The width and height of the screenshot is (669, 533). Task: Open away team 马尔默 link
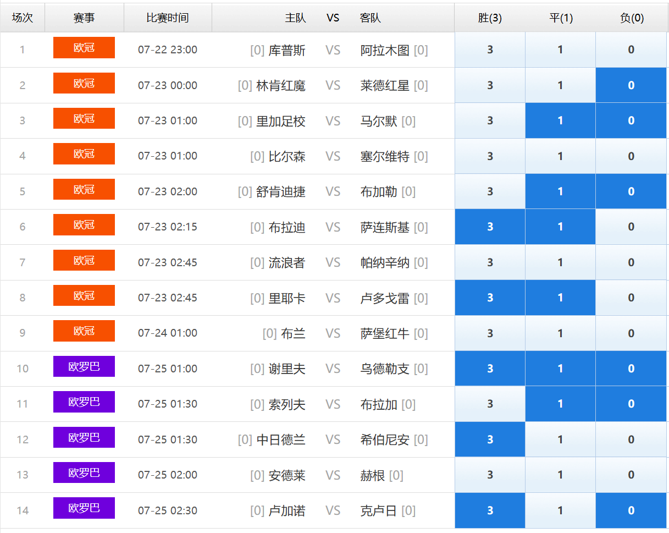379,121
